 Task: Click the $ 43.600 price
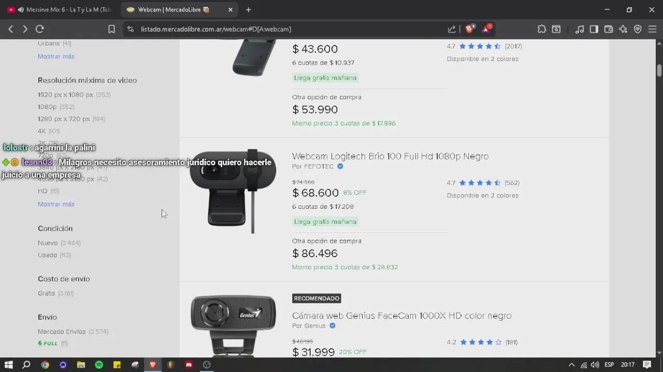(x=315, y=49)
